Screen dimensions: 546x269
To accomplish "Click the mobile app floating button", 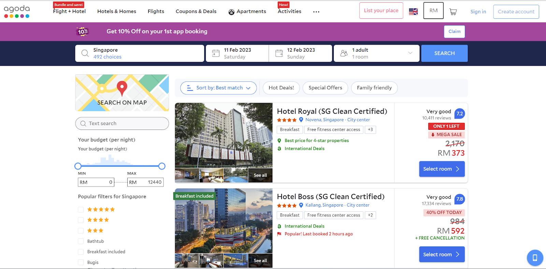I will coord(535,258).
